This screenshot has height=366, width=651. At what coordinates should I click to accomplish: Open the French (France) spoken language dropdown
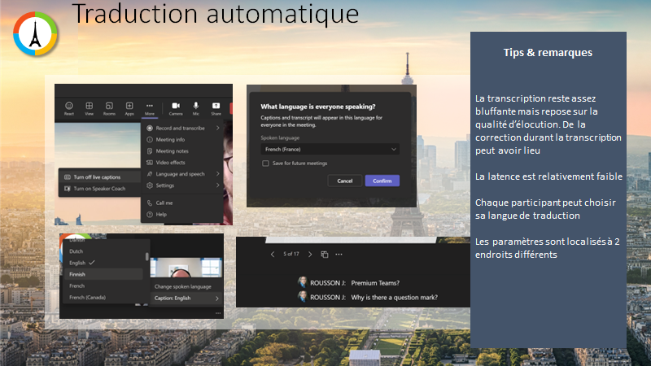[330, 150]
